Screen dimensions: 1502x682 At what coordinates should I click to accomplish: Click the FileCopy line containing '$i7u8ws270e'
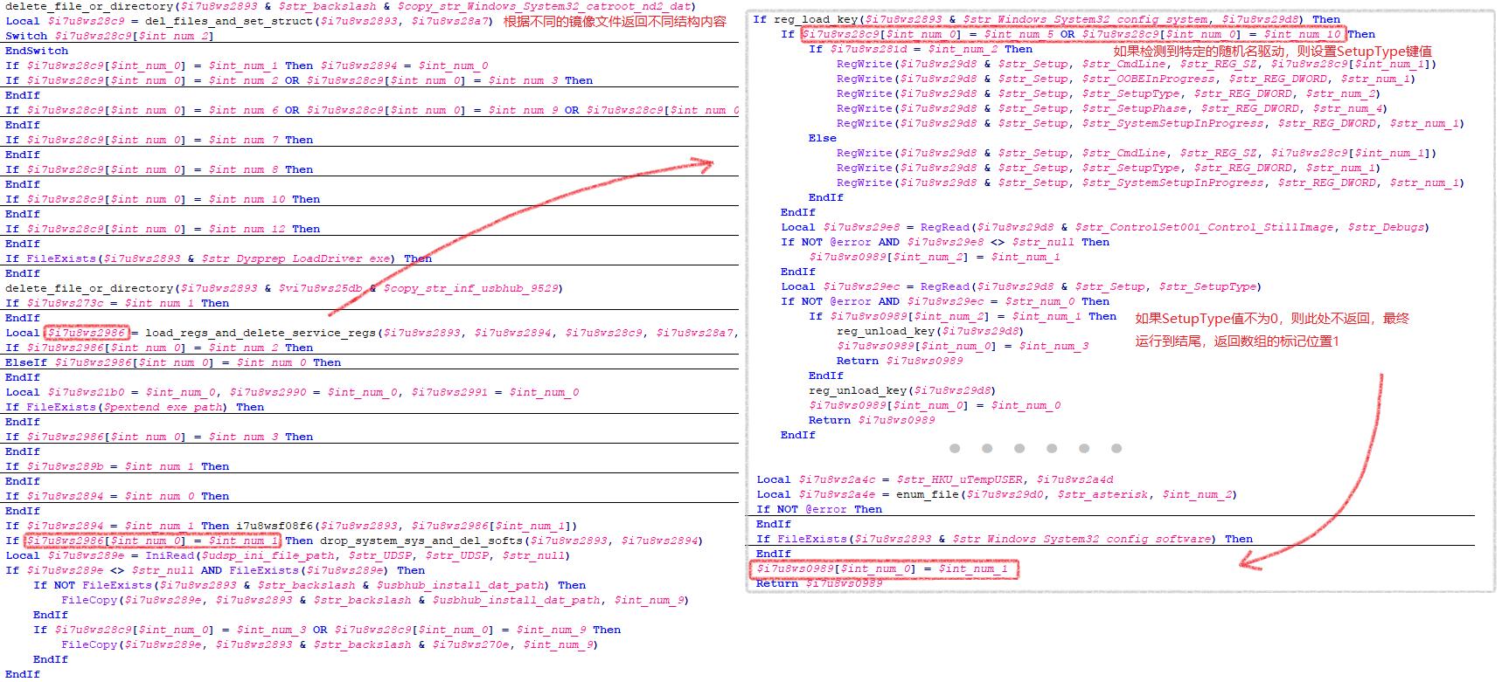click(x=330, y=644)
